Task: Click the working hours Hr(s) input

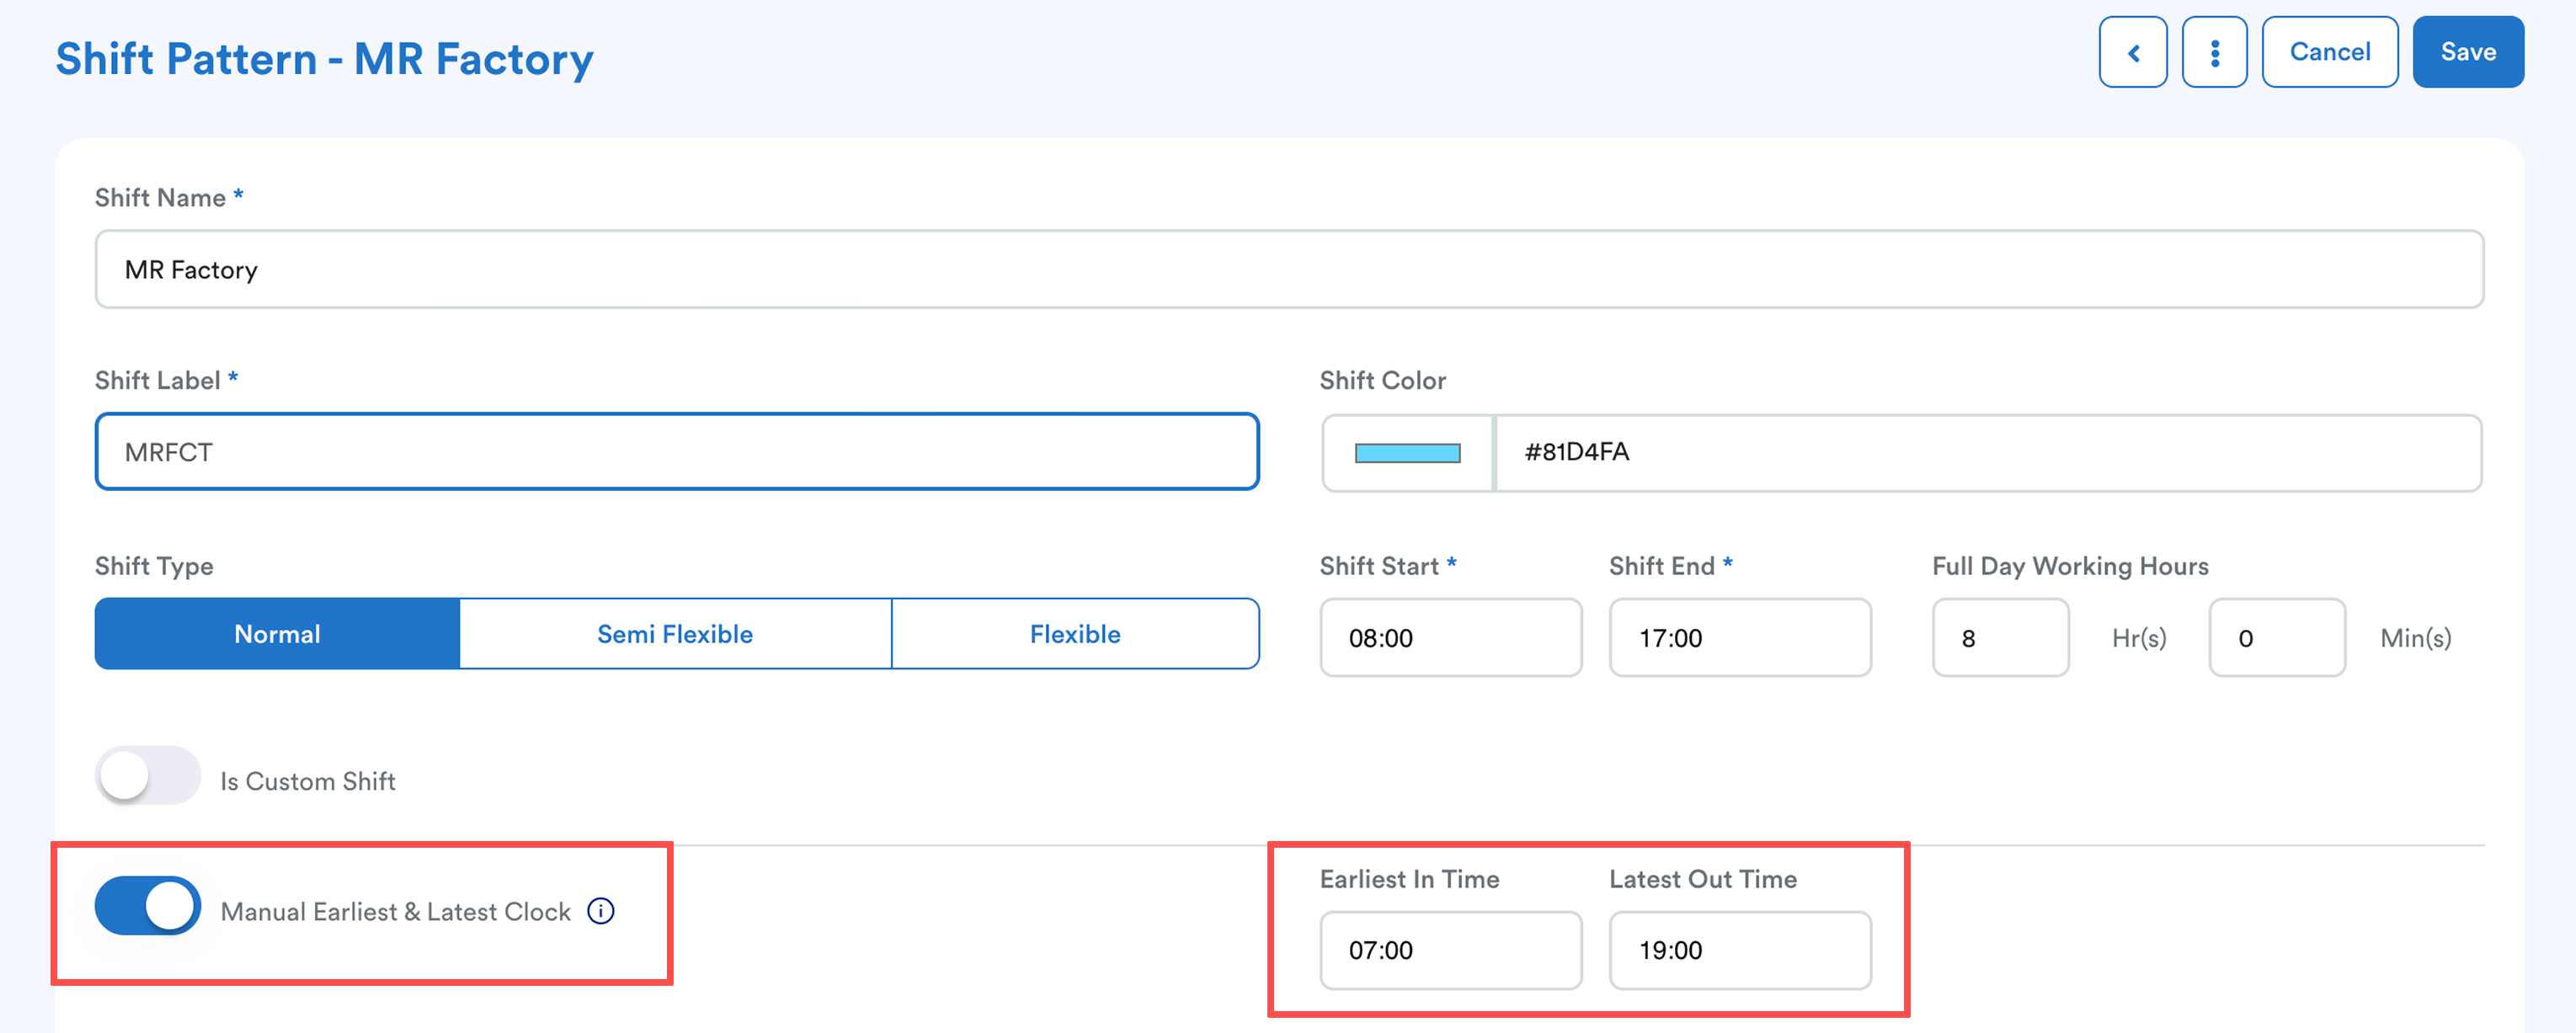Action: pos(1999,638)
